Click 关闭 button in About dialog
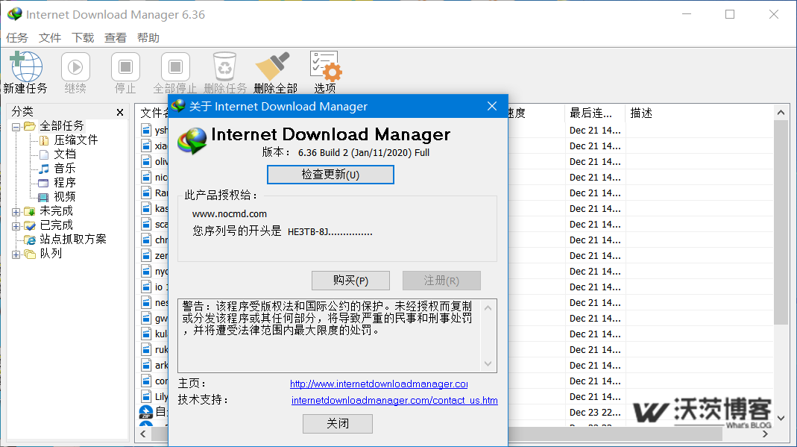 click(338, 424)
